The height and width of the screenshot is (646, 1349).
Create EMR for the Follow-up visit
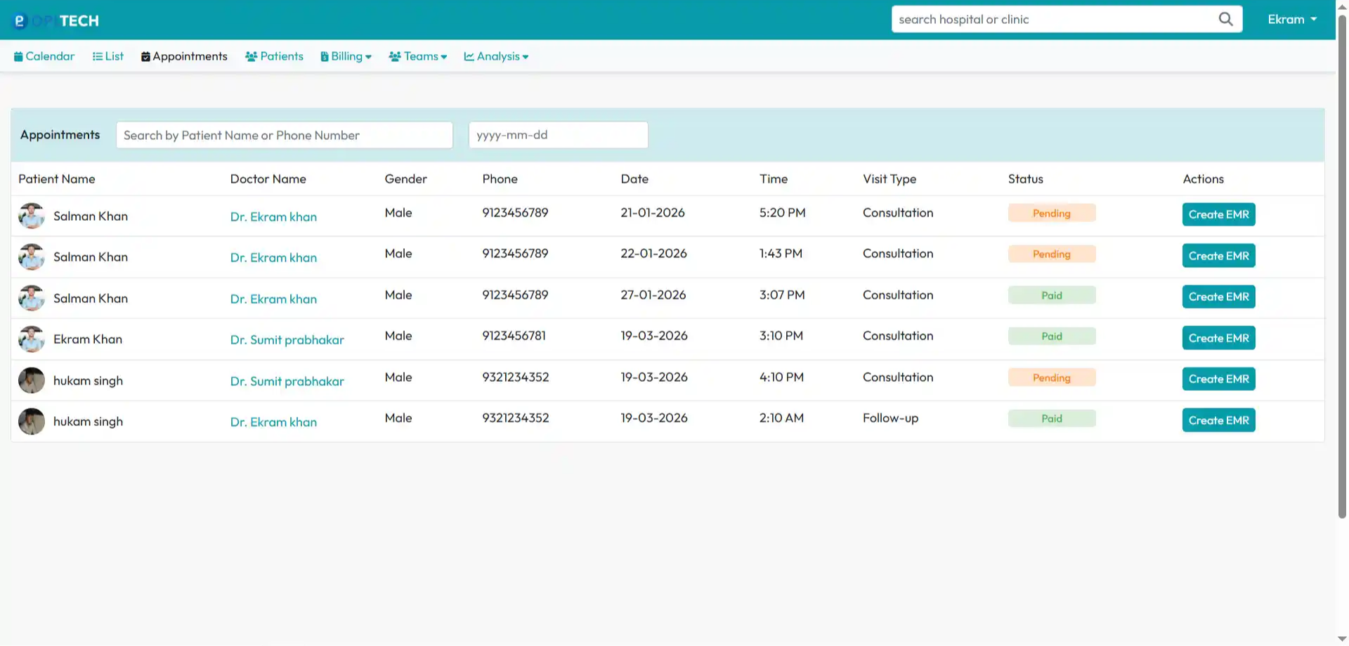(x=1218, y=420)
